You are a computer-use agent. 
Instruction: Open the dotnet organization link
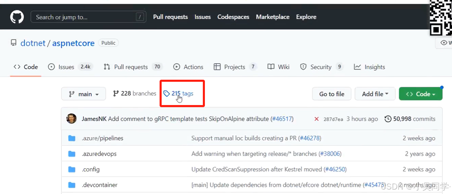tap(33, 43)
